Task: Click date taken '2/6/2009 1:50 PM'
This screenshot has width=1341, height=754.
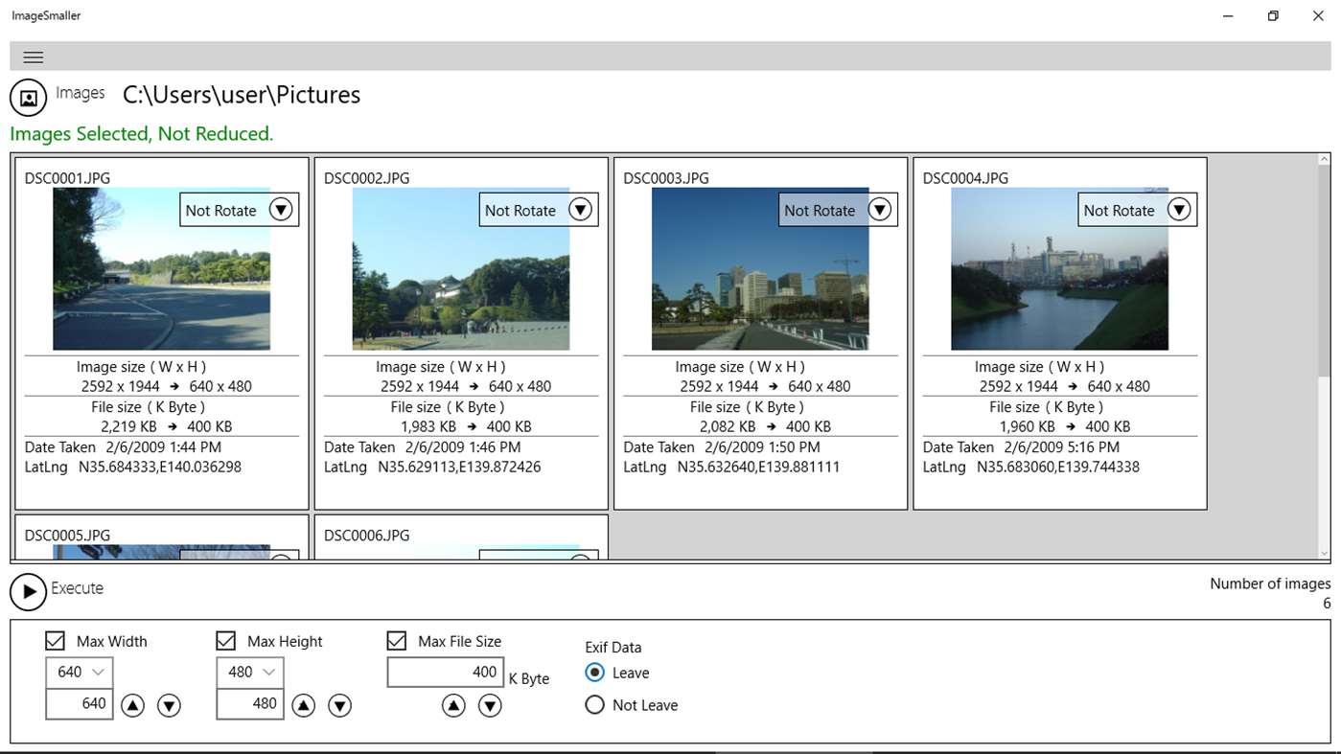Action: [x=762, y=447]
